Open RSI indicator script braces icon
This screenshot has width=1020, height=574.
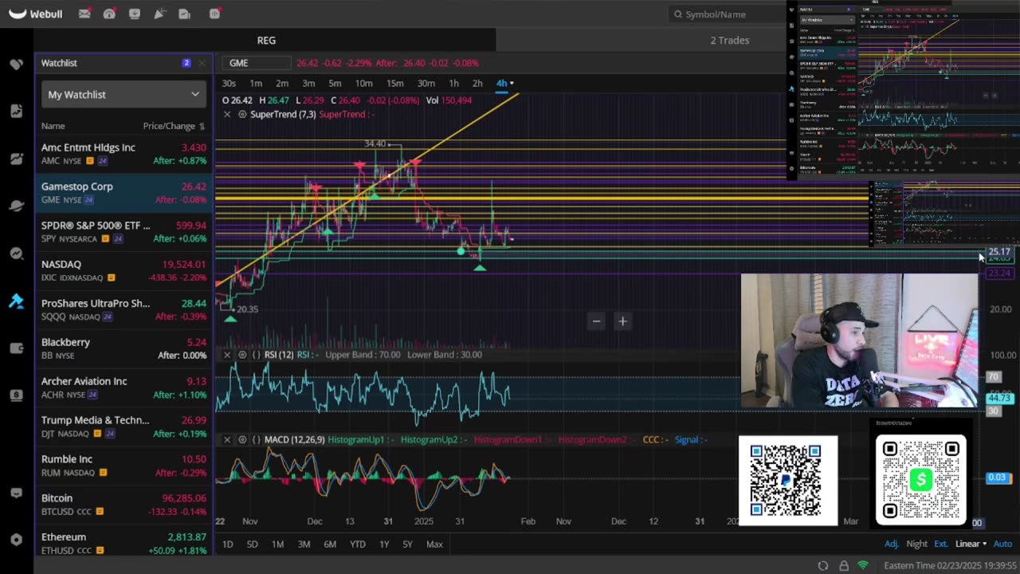[257, 354]
